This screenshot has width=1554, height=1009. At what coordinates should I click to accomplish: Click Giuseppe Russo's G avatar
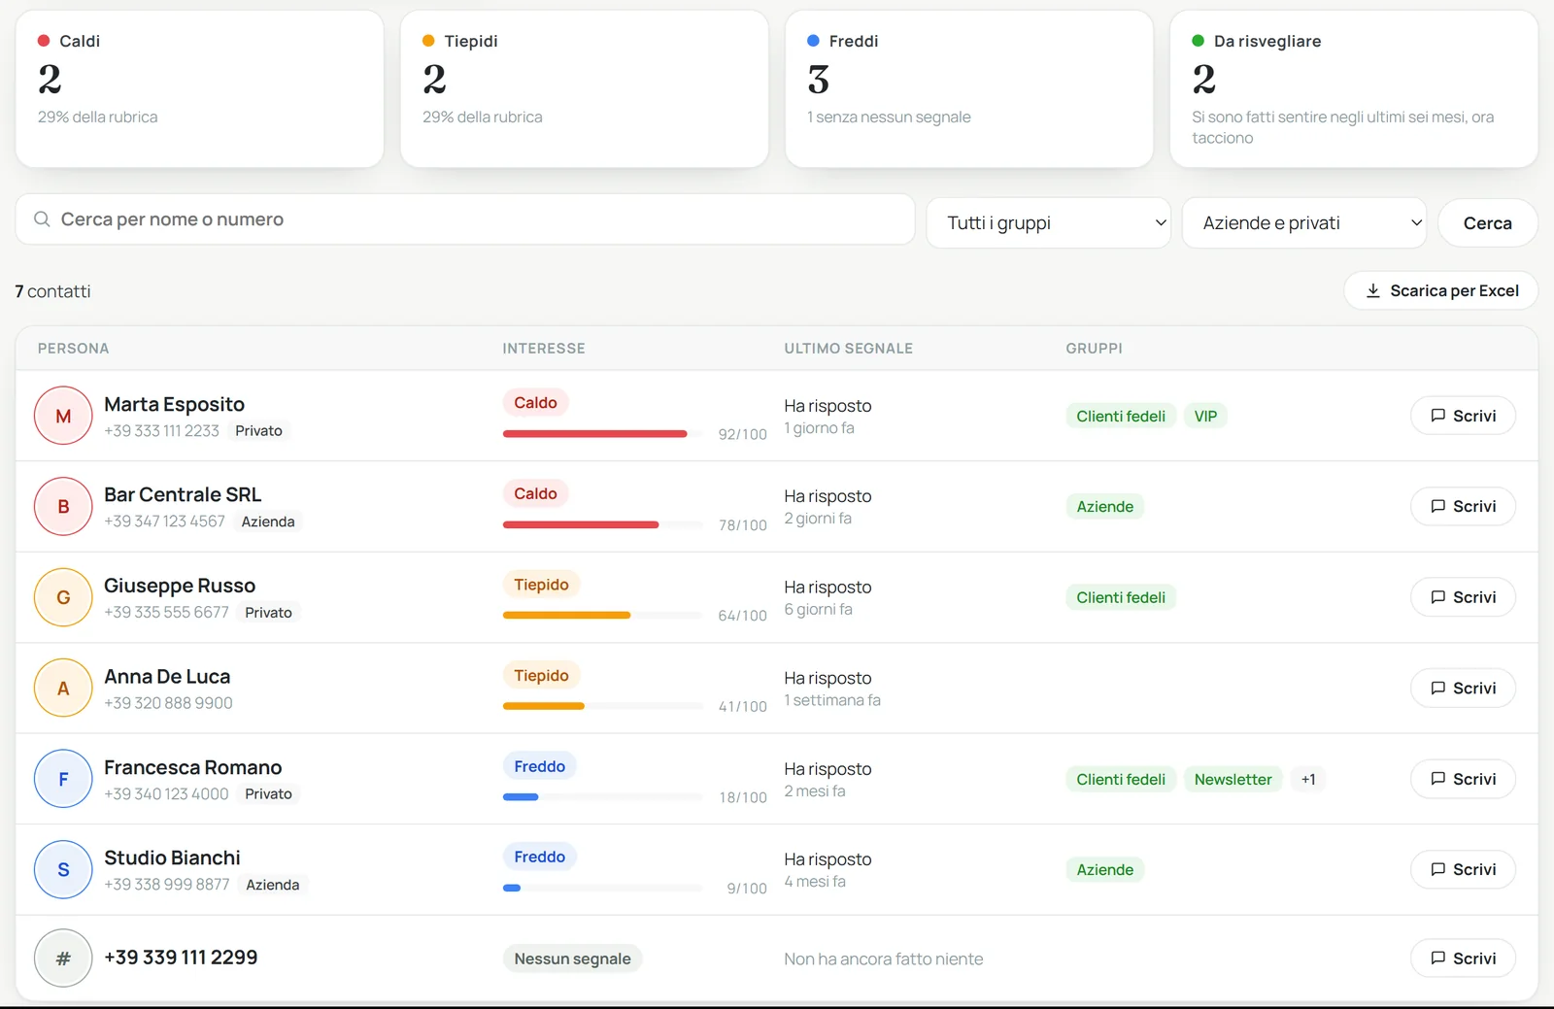click(x=63, y=597)
